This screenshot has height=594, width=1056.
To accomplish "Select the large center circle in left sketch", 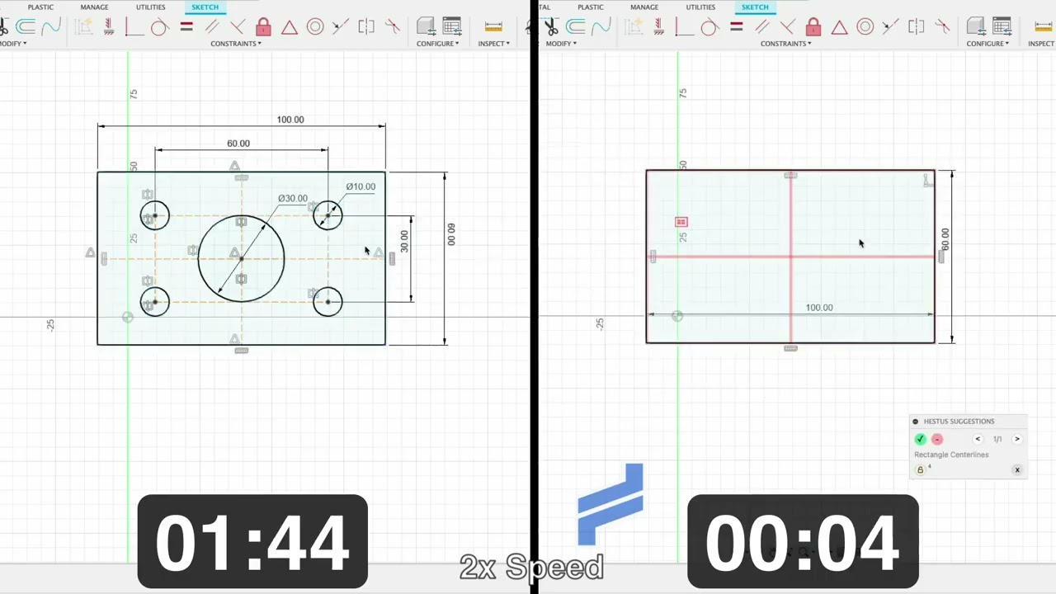I will coord(242,258).
